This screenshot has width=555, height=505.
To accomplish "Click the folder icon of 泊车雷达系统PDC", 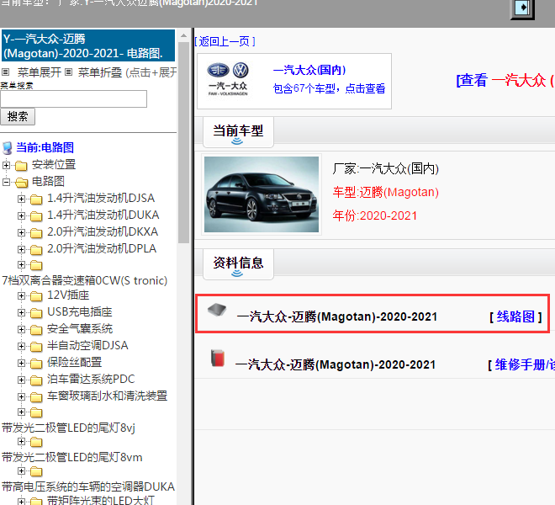I will tap(36, 380).
